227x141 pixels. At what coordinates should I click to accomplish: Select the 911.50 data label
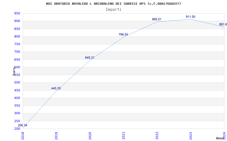coord(190,17)
